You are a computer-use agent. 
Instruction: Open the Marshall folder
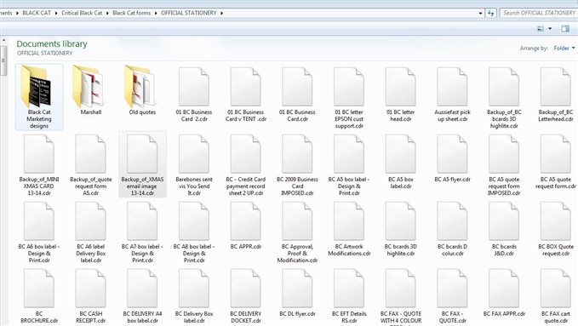(91, 91)
